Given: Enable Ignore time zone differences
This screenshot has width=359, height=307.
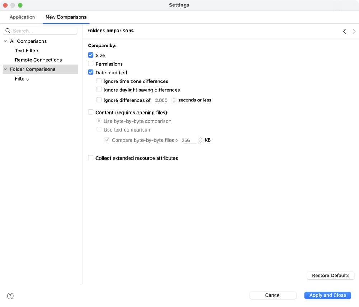Looking at the screenshot, I should pos(99,81).
